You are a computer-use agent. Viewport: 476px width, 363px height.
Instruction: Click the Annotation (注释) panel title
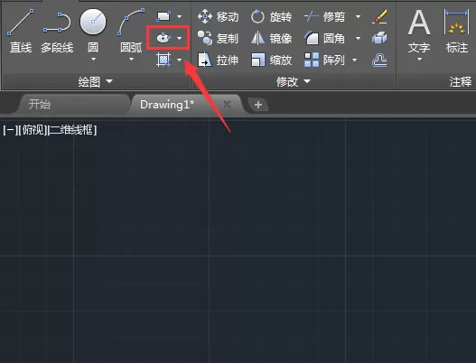(x=461, y=81)
